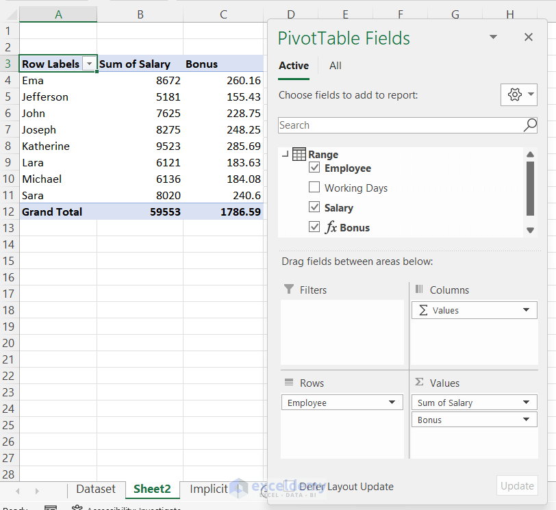Click the Range table icon in field list
Screen dimensions: 556x510
pyautogui.click(x=299, y=154)
